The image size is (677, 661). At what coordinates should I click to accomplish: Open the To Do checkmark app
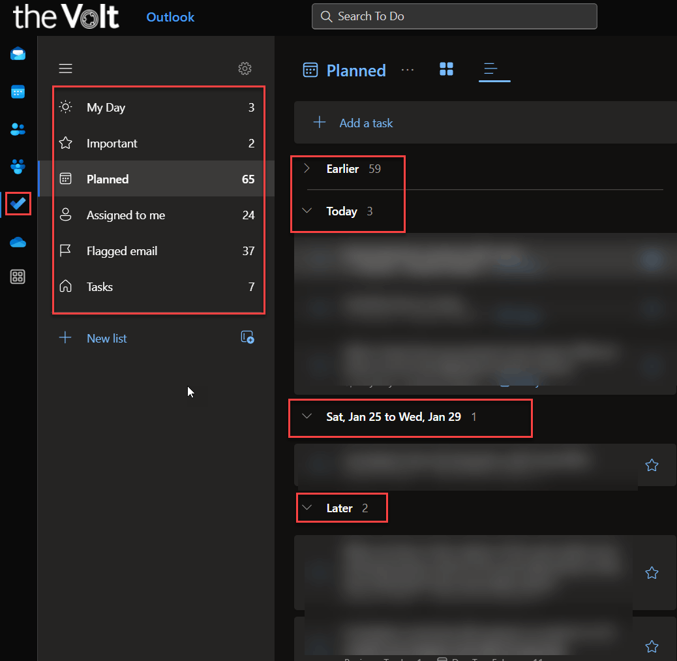pyautogui.click(x=18, y=204)
